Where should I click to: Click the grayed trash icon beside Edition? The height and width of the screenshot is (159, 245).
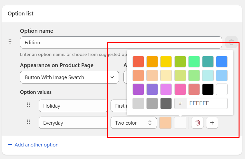tap(231, 42)
